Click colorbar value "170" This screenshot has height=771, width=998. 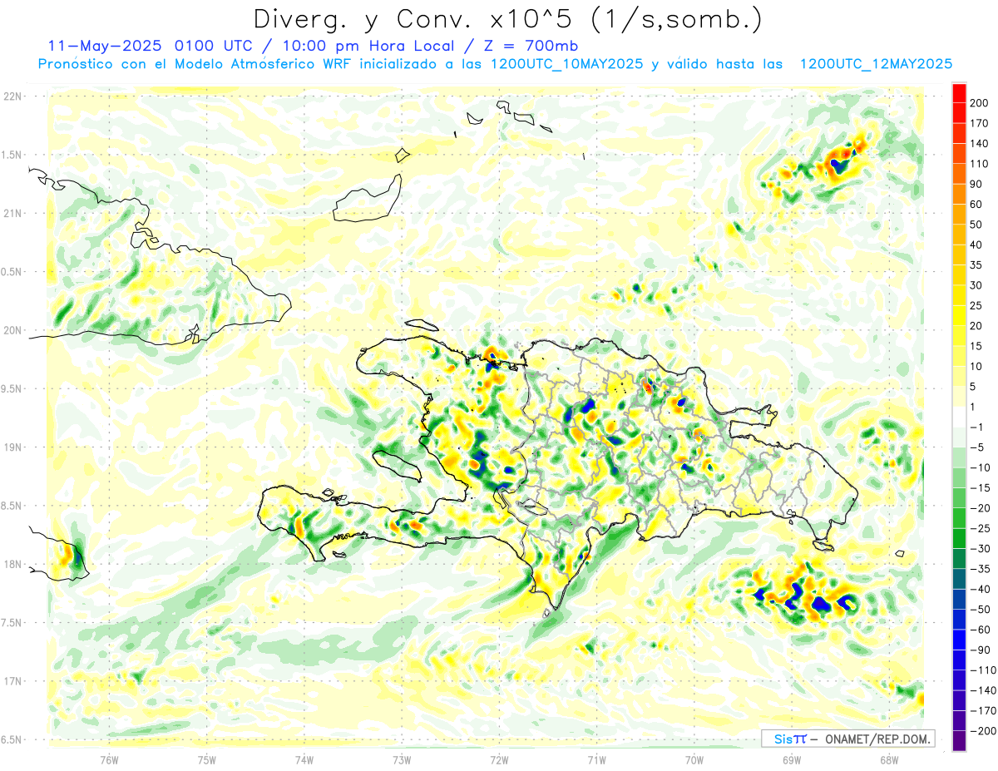(981, 123)
